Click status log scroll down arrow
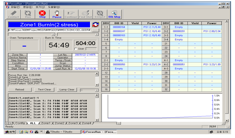Screen dimensions: 235x138 pyautogui.click(x=97, y=85)
